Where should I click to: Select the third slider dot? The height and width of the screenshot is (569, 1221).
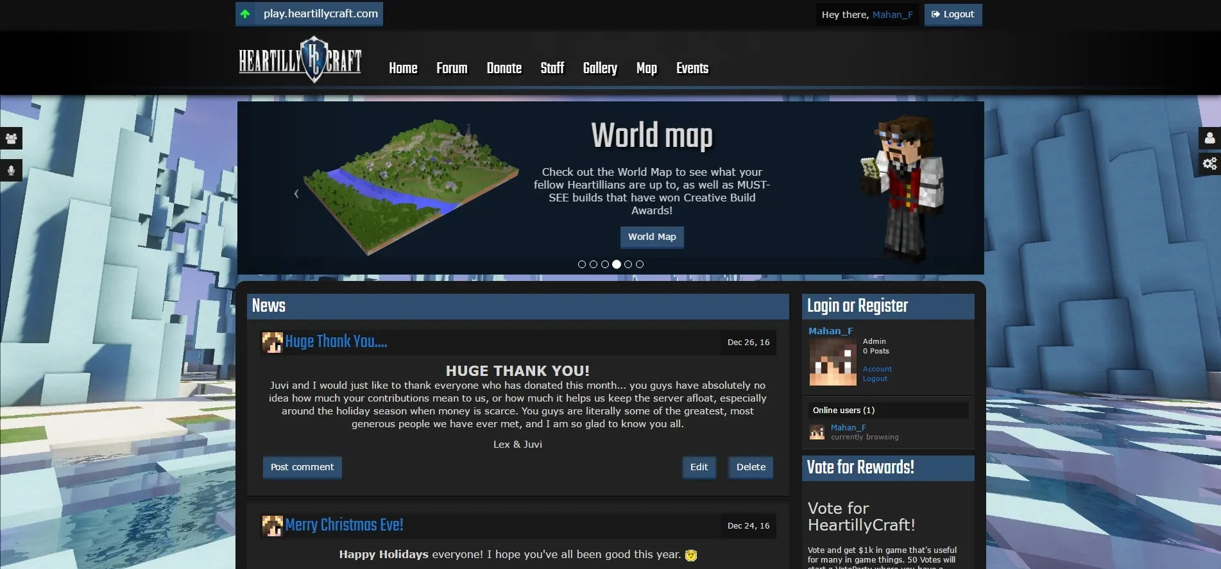pos(604,264)
